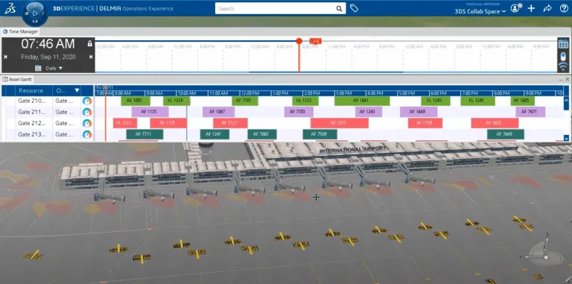Screen dimensions: 572x284
Task: Select flight KL 1229 bar
Action: (177, 101)
